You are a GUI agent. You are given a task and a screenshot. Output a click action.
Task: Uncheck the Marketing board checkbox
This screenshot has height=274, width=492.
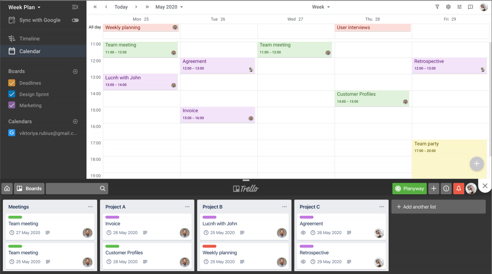[x=12, y=105]
